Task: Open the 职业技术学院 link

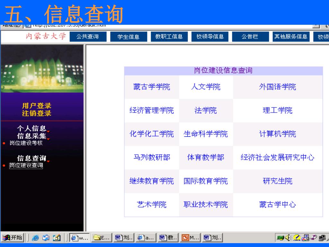Action: pyautogui.click(x=206, y=204)
